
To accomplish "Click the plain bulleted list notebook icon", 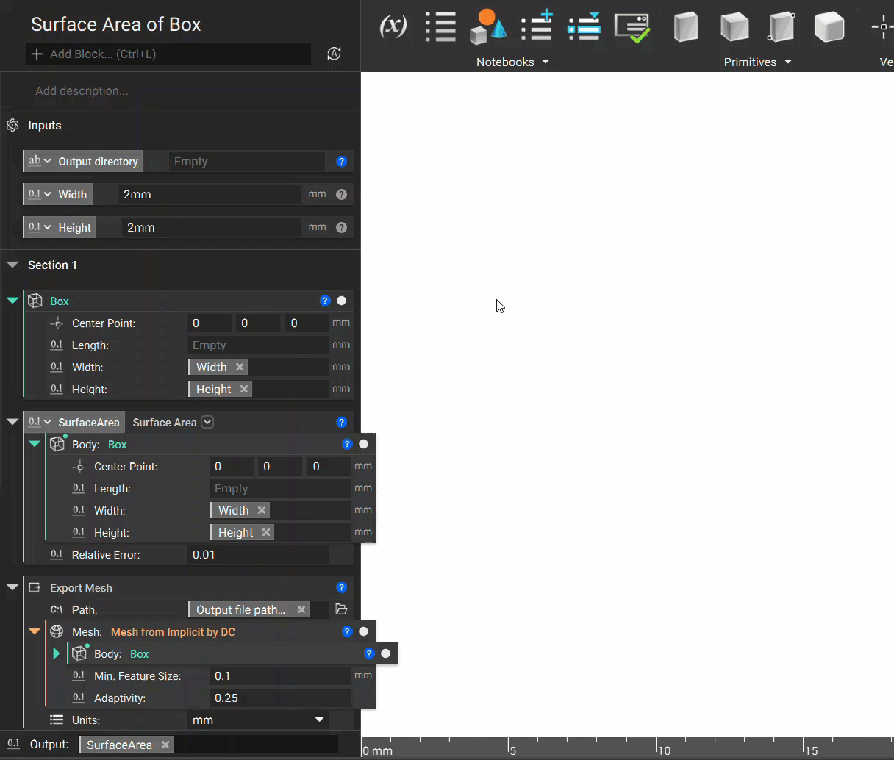I will click(440, 27).
